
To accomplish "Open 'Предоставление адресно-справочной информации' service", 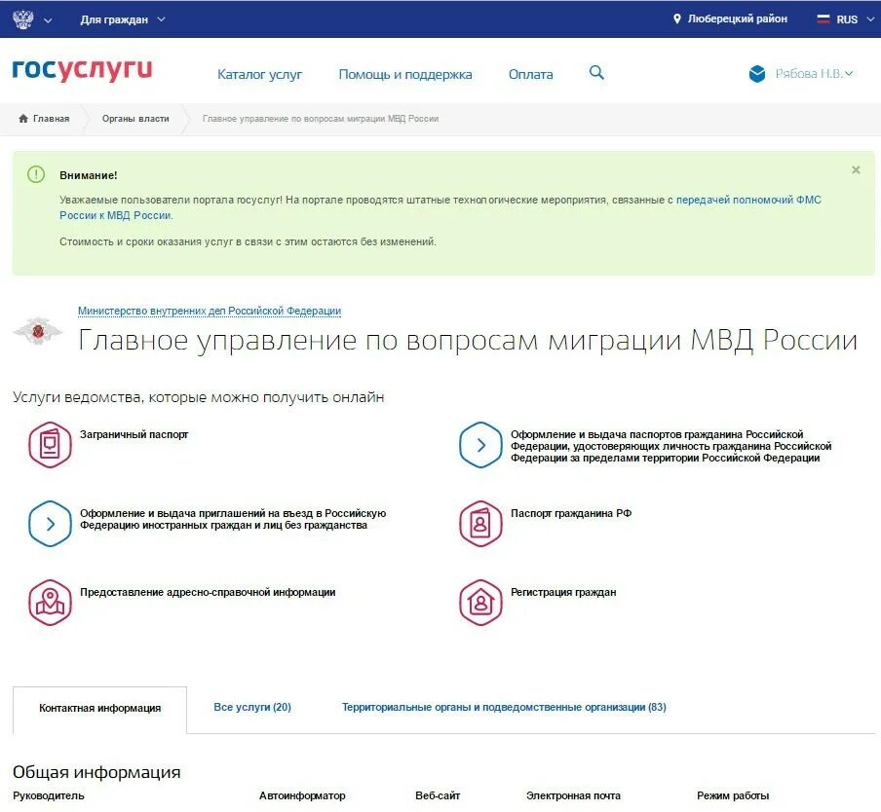I will coord(208,592).
